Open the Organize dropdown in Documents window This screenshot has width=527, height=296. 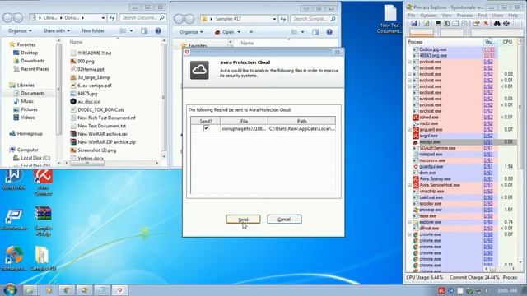tap(20, 31)
